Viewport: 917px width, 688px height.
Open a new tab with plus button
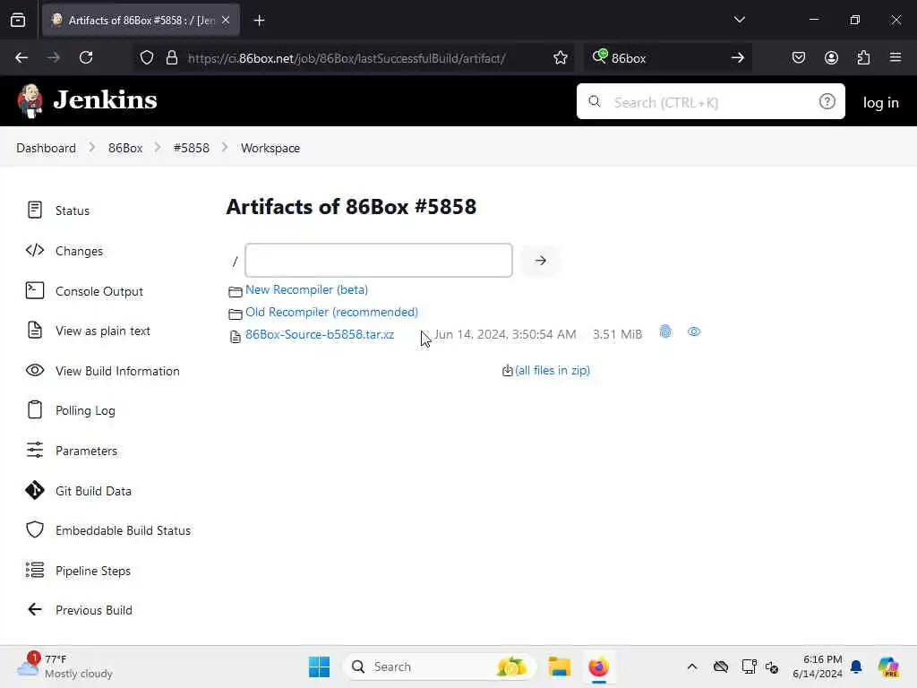[259, 21]
